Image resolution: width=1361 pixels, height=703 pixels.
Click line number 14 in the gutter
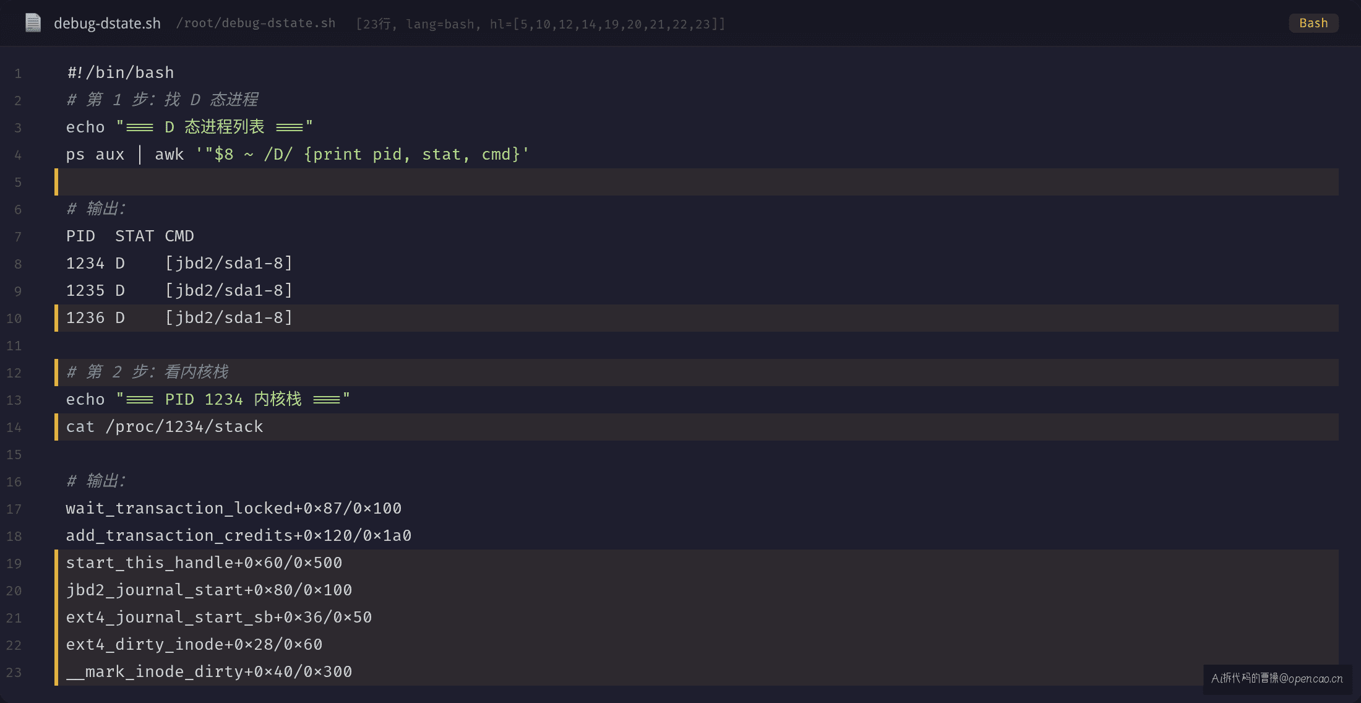click(14, 428)
